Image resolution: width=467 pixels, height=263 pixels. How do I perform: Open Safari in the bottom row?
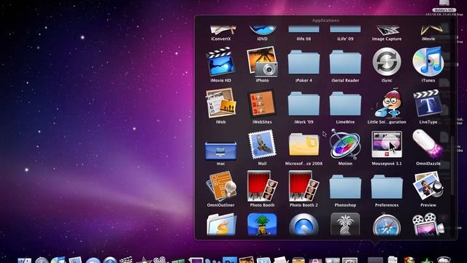coord(387,224)
